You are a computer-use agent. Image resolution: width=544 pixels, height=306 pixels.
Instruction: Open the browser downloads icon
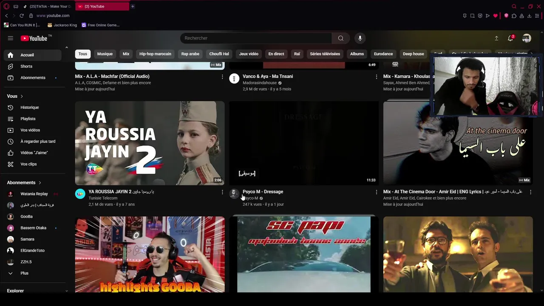point(529,16)
